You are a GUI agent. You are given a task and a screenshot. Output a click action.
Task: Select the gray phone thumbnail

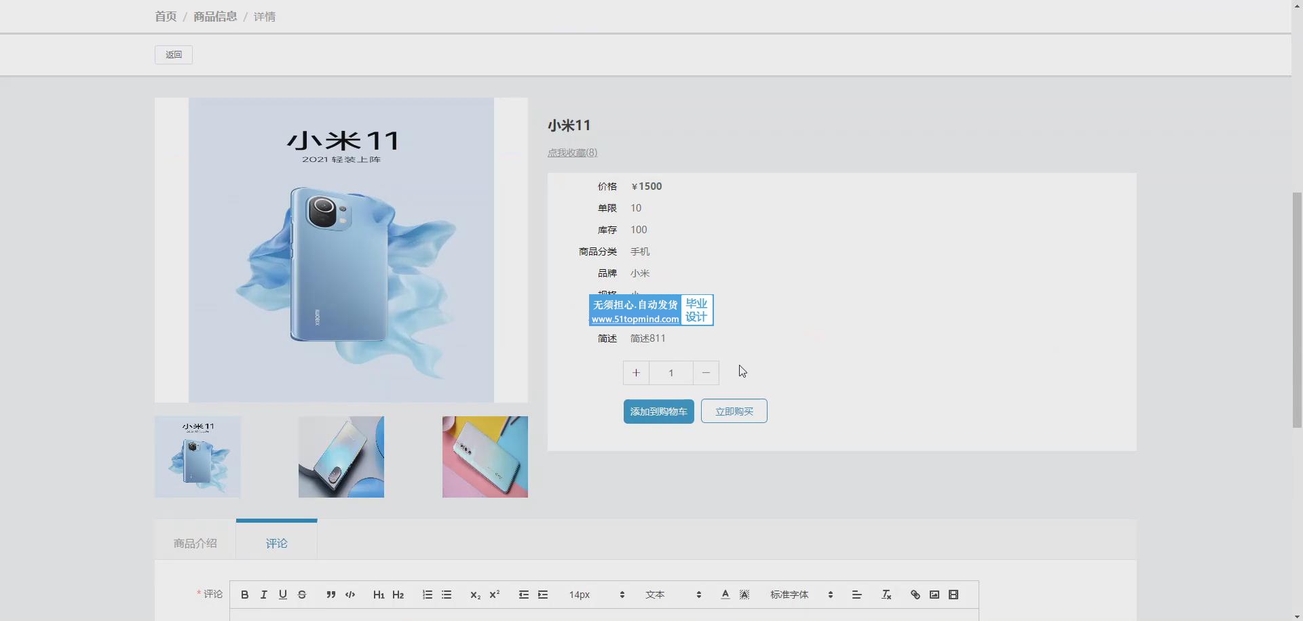point(341,457)
